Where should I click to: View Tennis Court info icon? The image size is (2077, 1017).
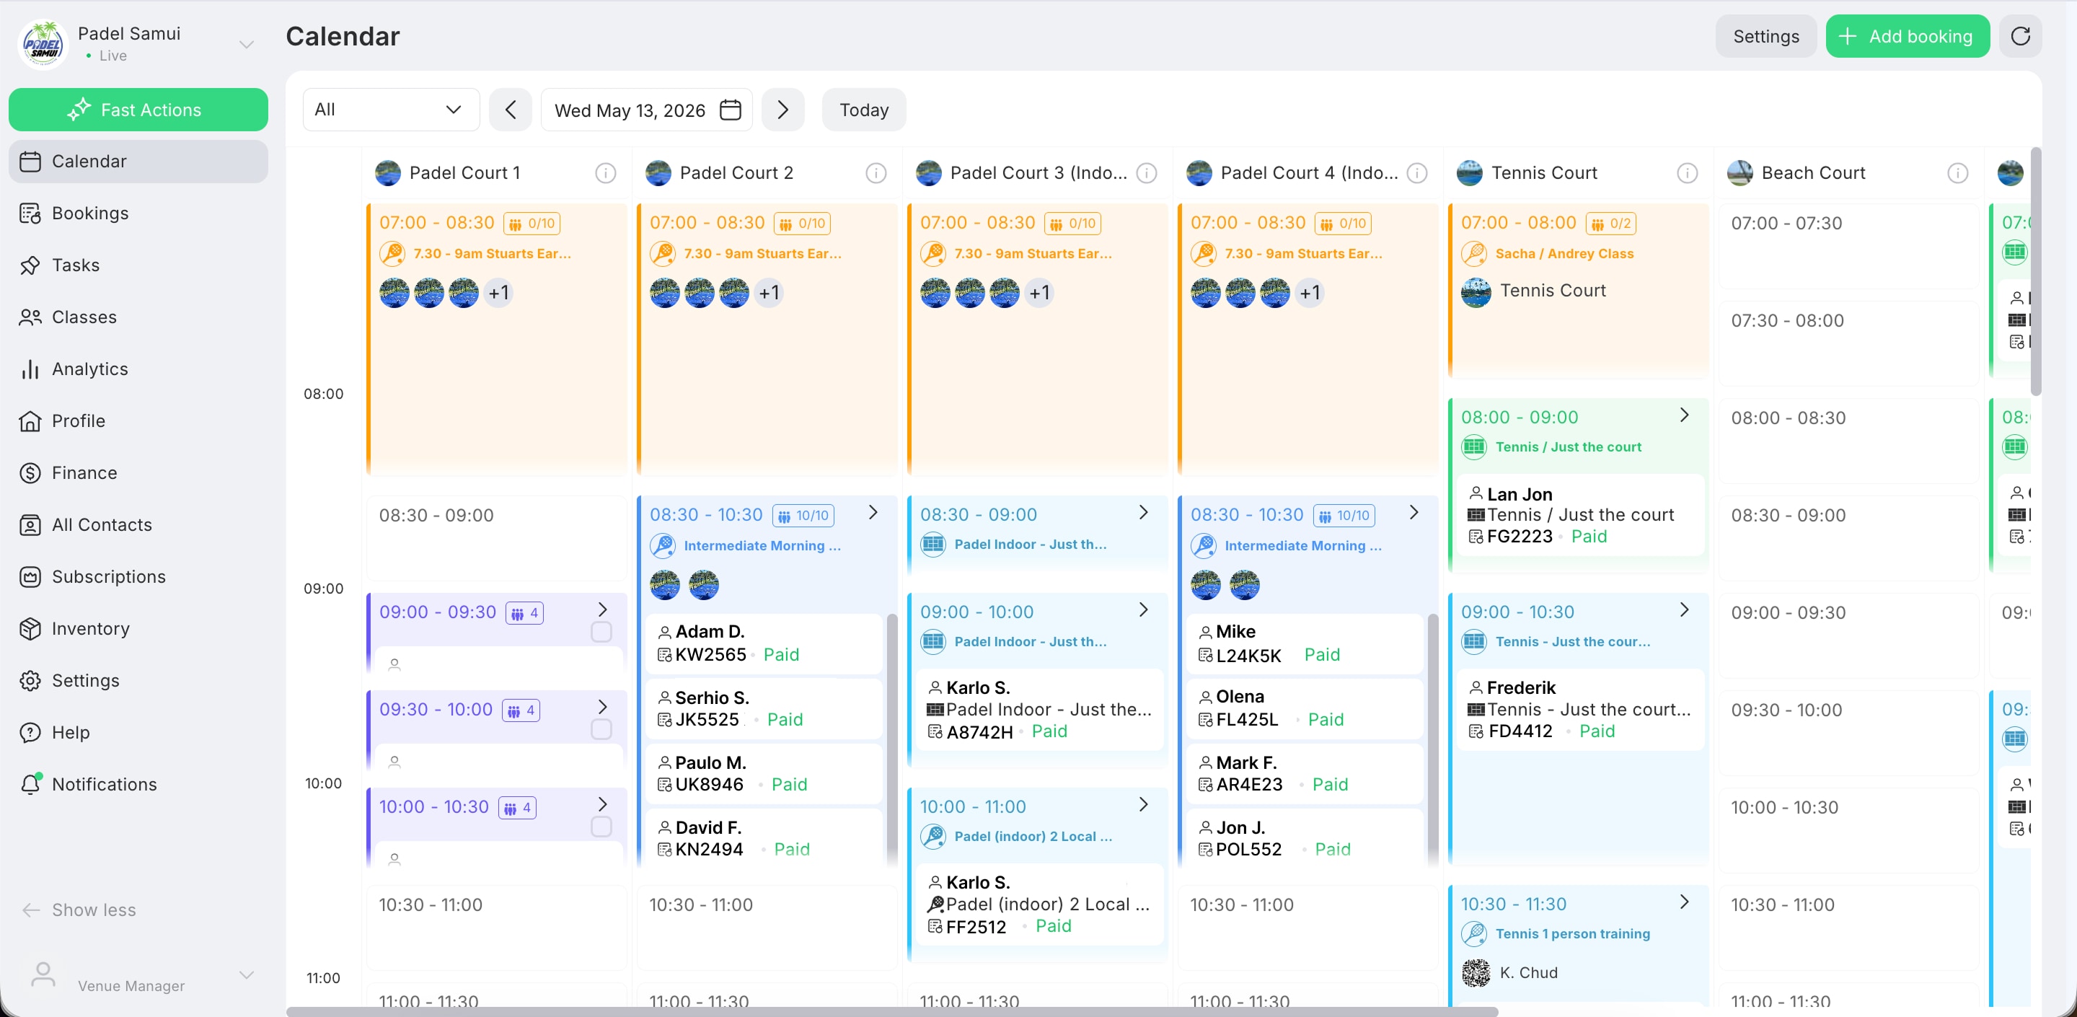[x=1687, y=172]
